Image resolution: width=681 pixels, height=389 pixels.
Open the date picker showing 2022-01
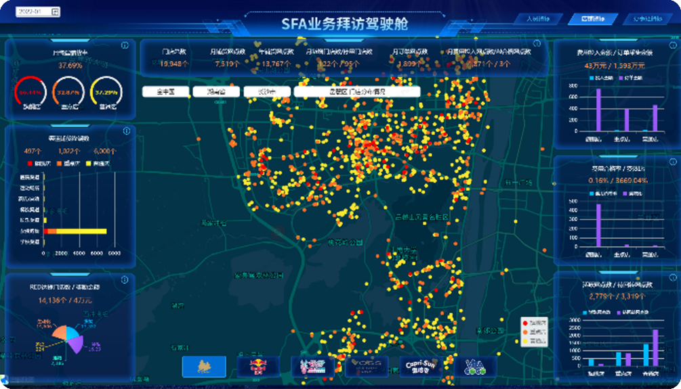click(38, 12)
